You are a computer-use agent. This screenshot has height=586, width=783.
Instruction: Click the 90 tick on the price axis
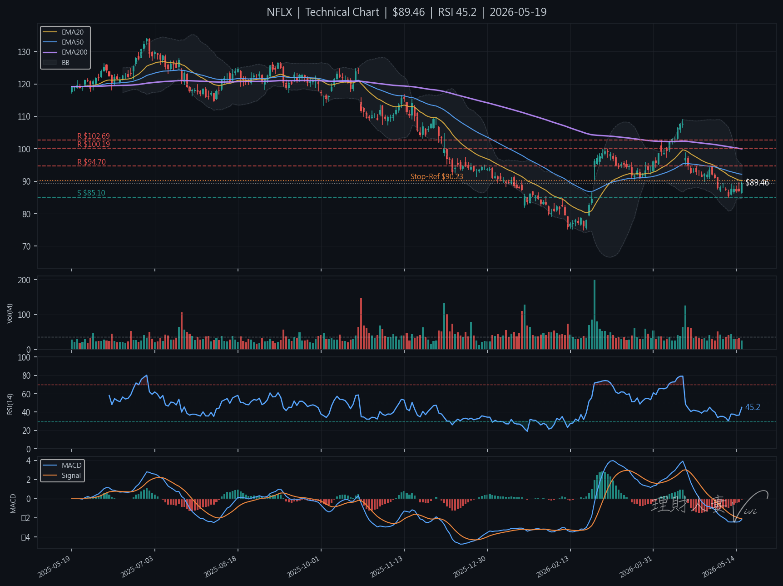click(x=26, y=181)
